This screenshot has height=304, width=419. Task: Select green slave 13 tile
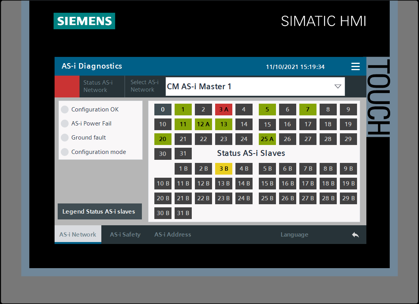pyautogui.click(x=224, y=124)
